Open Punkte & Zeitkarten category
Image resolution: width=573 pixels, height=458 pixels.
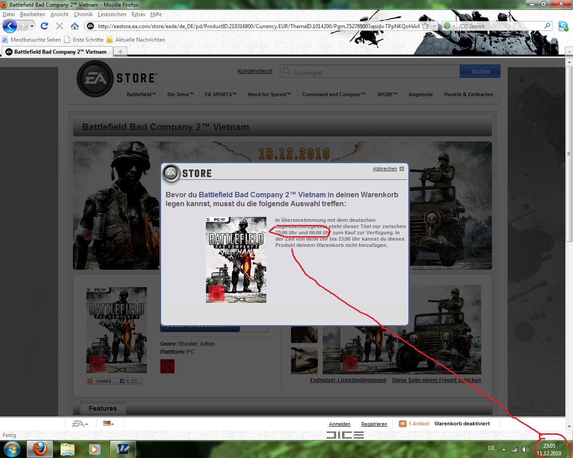coord(469,94)
